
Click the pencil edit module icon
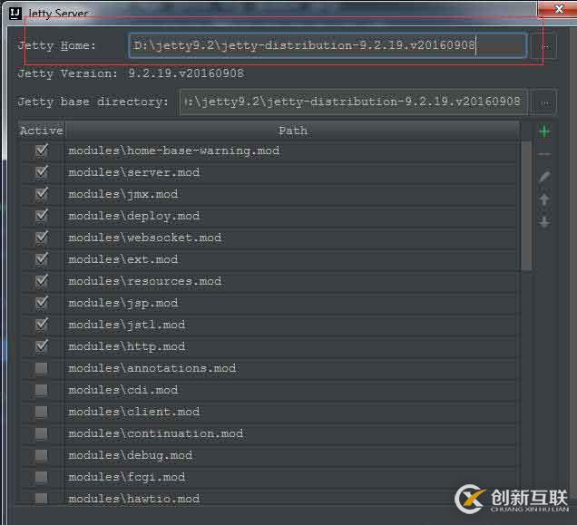tap(544, 177)
